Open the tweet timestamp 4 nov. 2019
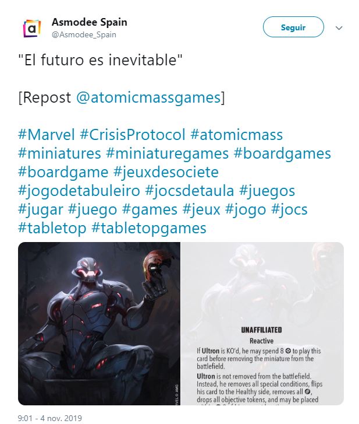This screenshot has height=424, width=359. [50, 418]
